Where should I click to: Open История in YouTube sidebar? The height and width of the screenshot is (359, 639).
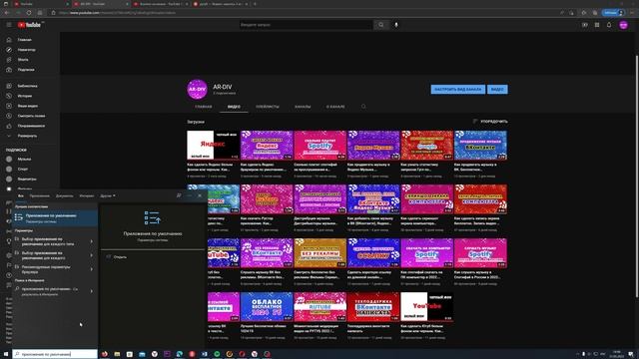[x=24, y=96]
